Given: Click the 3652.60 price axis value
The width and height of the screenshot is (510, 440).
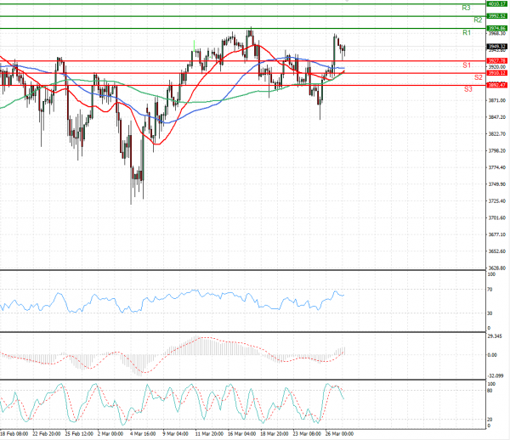Looking at the screenshot, I should [x=497, y=251].
